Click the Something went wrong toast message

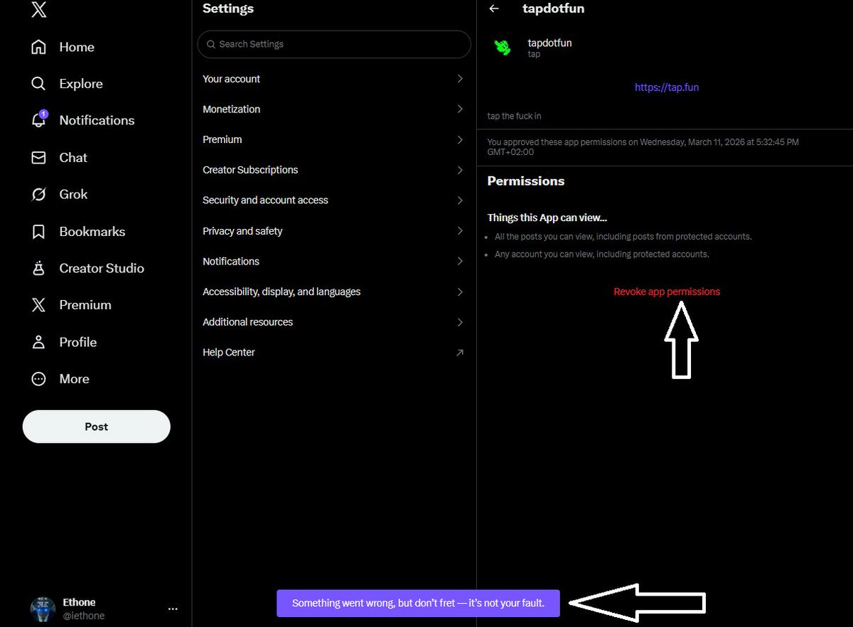click(x=418, y=603)
